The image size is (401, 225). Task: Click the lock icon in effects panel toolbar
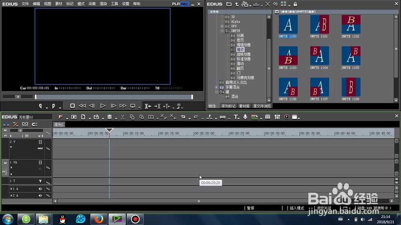point(295,4)
